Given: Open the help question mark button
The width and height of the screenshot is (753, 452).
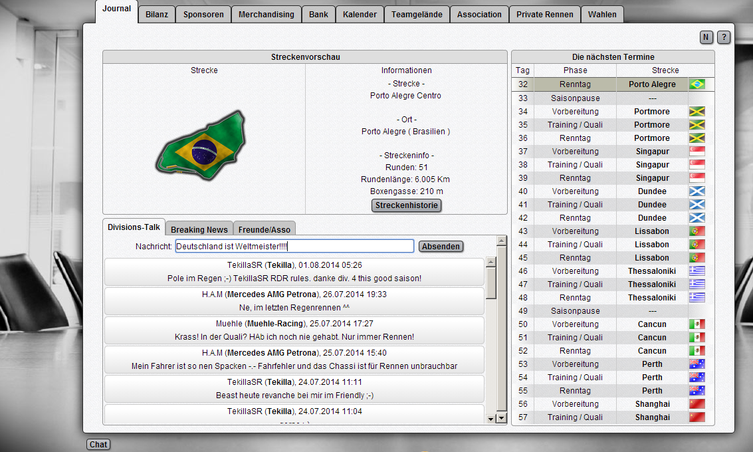Looking at the screenshot, I should [724, 37].
